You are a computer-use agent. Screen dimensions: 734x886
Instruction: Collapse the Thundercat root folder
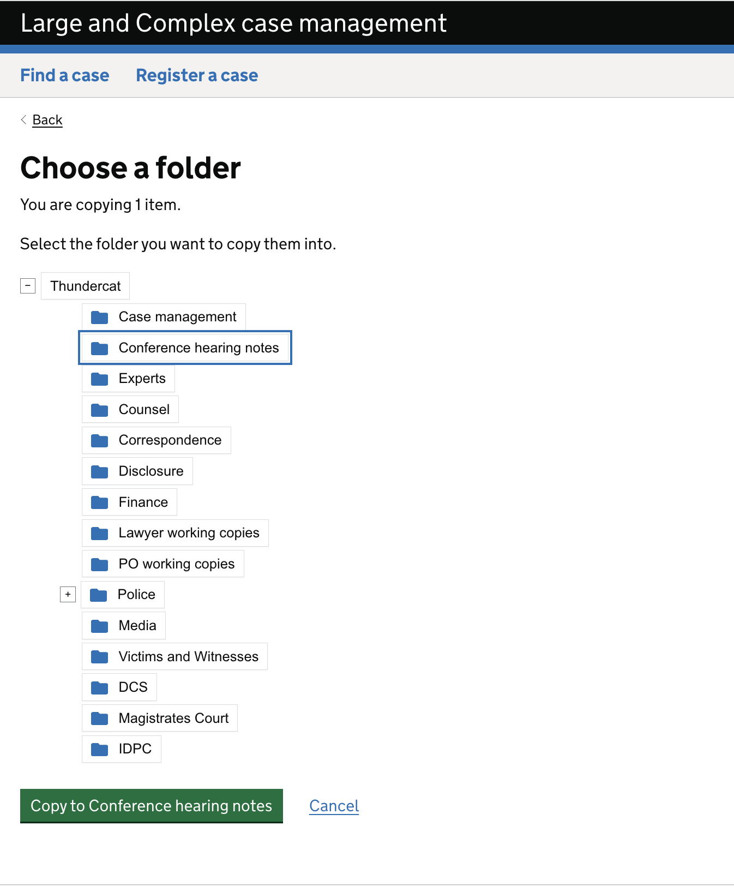(28, 285)
